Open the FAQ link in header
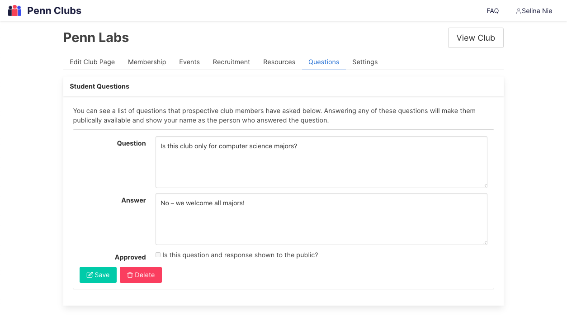Screen dimensions: 567x321 [x=493, y=11]
